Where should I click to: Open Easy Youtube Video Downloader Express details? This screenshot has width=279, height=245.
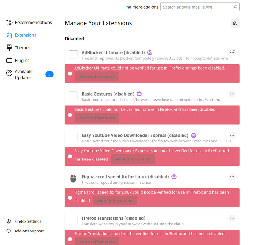[135, 135]
